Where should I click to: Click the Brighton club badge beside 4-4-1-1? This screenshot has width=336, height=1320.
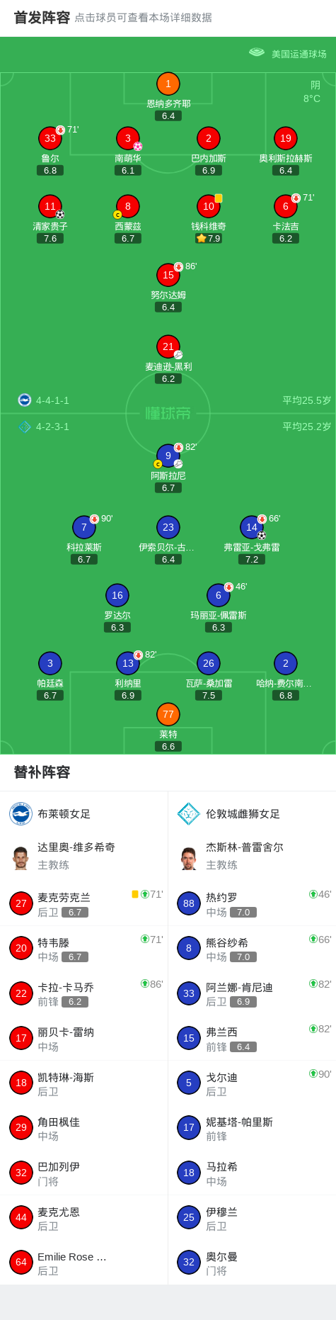click(25, 400)
